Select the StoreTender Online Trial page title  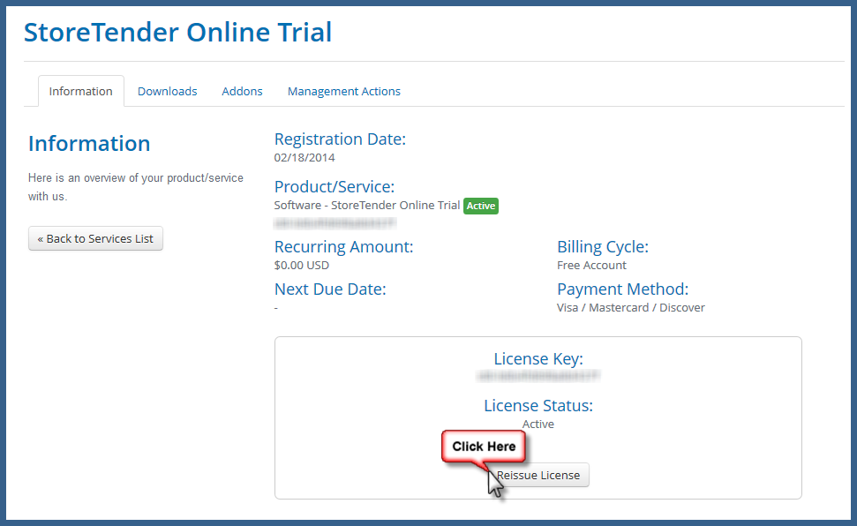point(177,32)
